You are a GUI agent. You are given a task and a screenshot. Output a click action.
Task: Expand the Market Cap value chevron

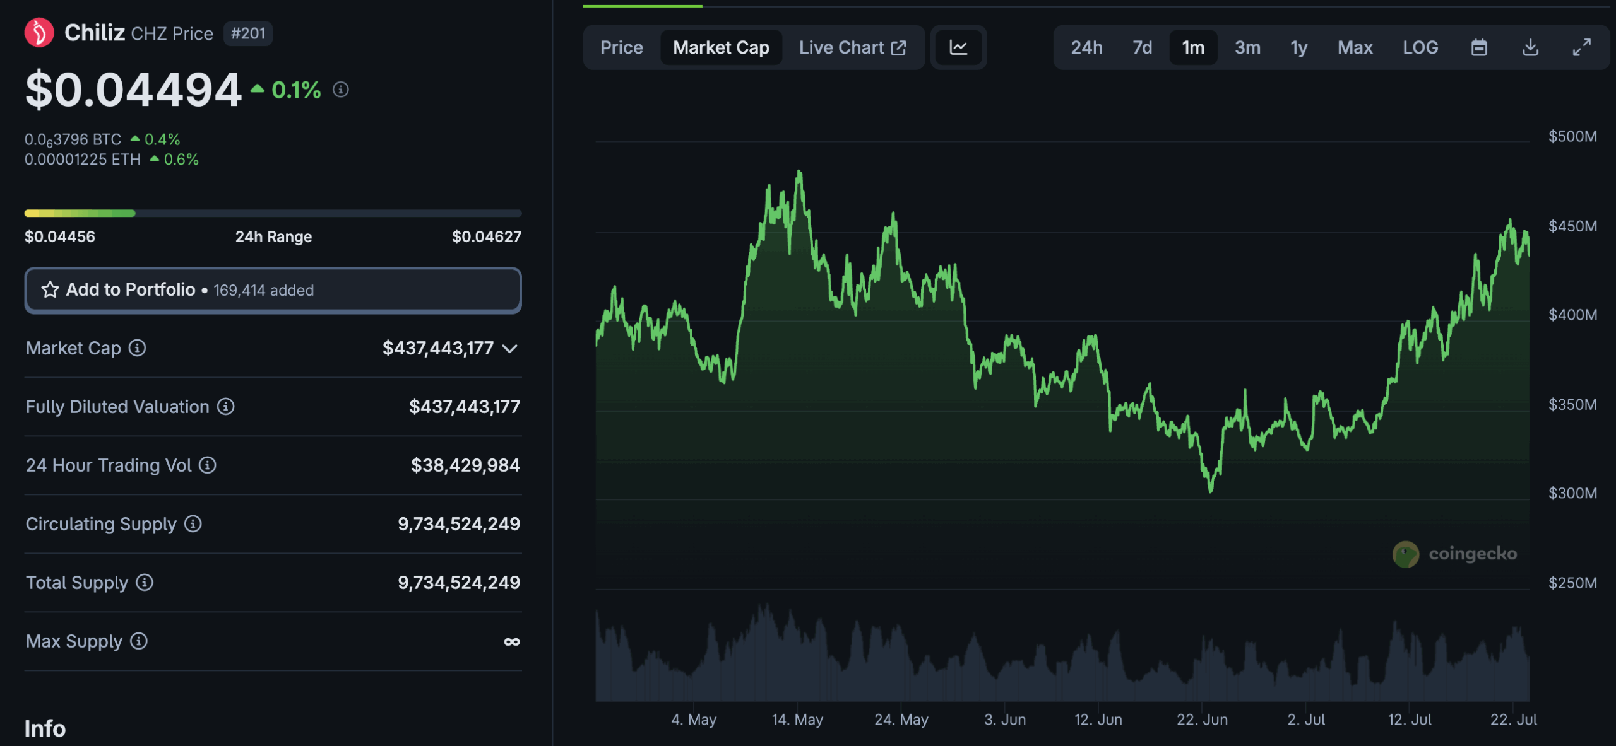tap(510, 348)
